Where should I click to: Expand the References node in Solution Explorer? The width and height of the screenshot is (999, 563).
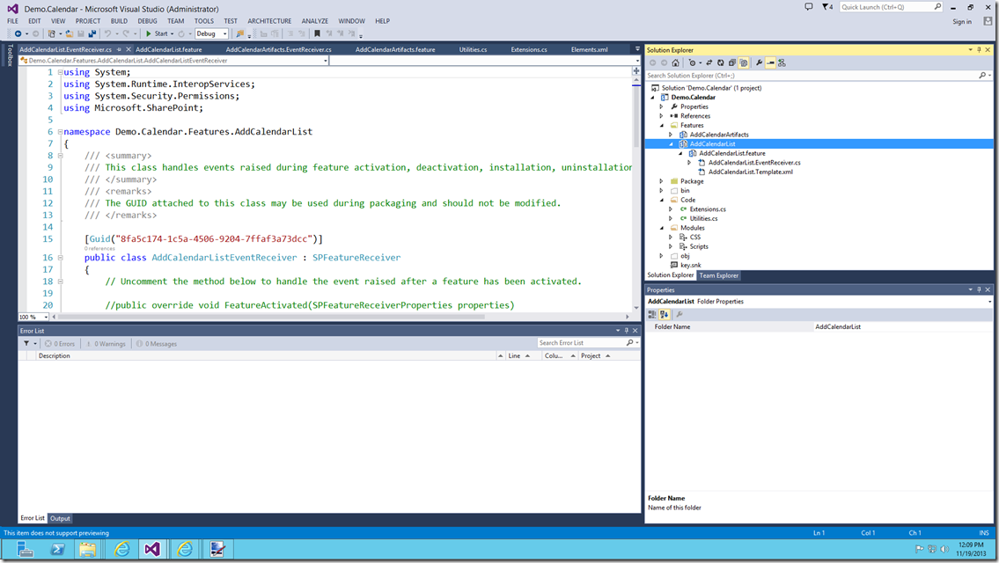click(661, 116)
